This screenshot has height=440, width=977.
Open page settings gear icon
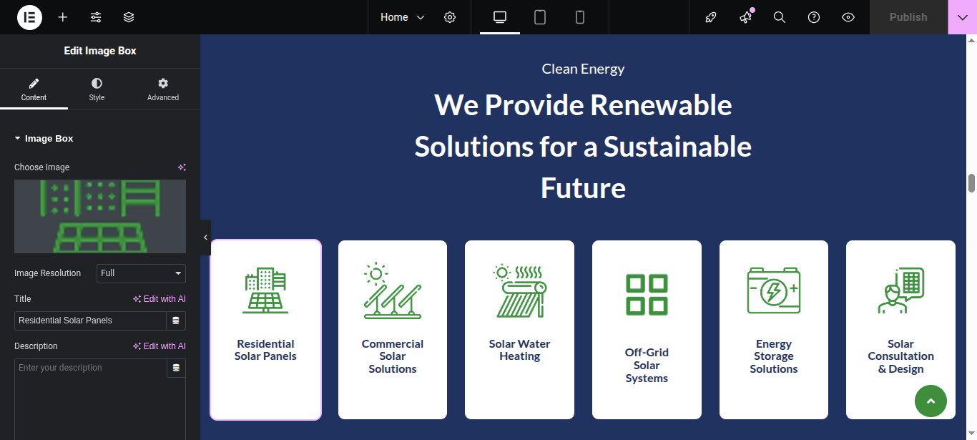(450, 17)
